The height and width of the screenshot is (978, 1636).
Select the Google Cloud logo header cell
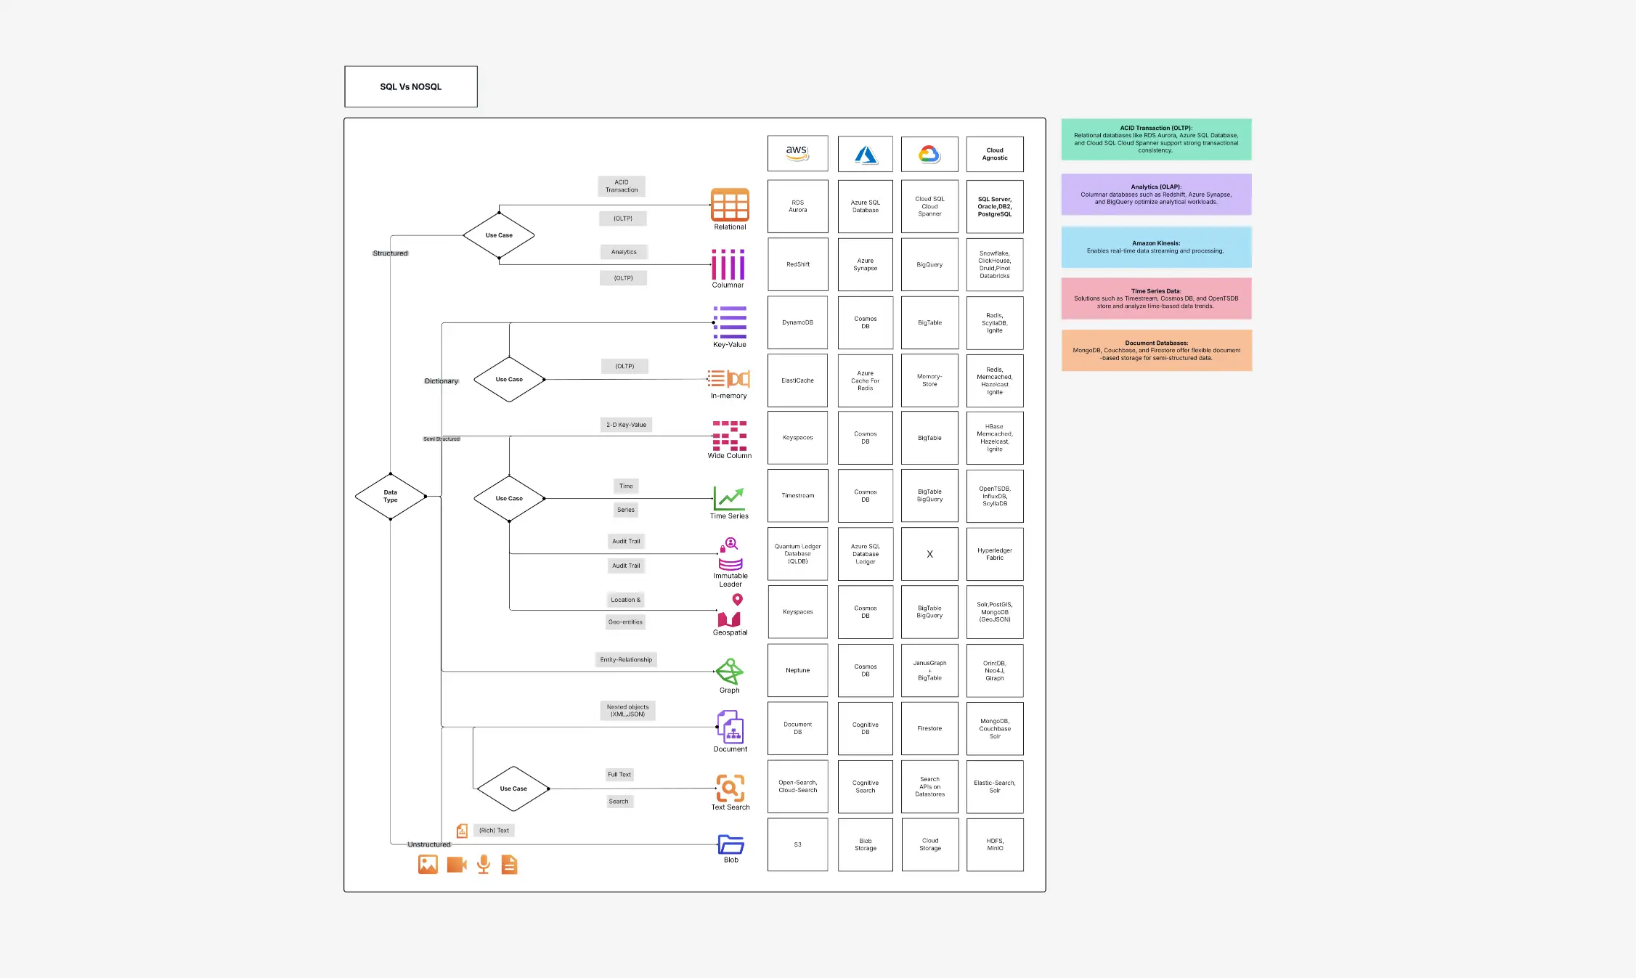click(x=929, y=154)
